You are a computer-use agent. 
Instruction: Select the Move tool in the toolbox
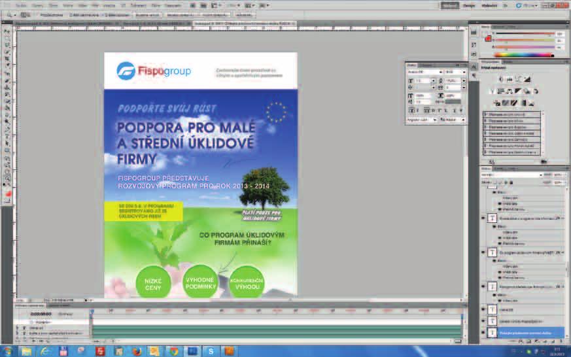click(7, 32)
